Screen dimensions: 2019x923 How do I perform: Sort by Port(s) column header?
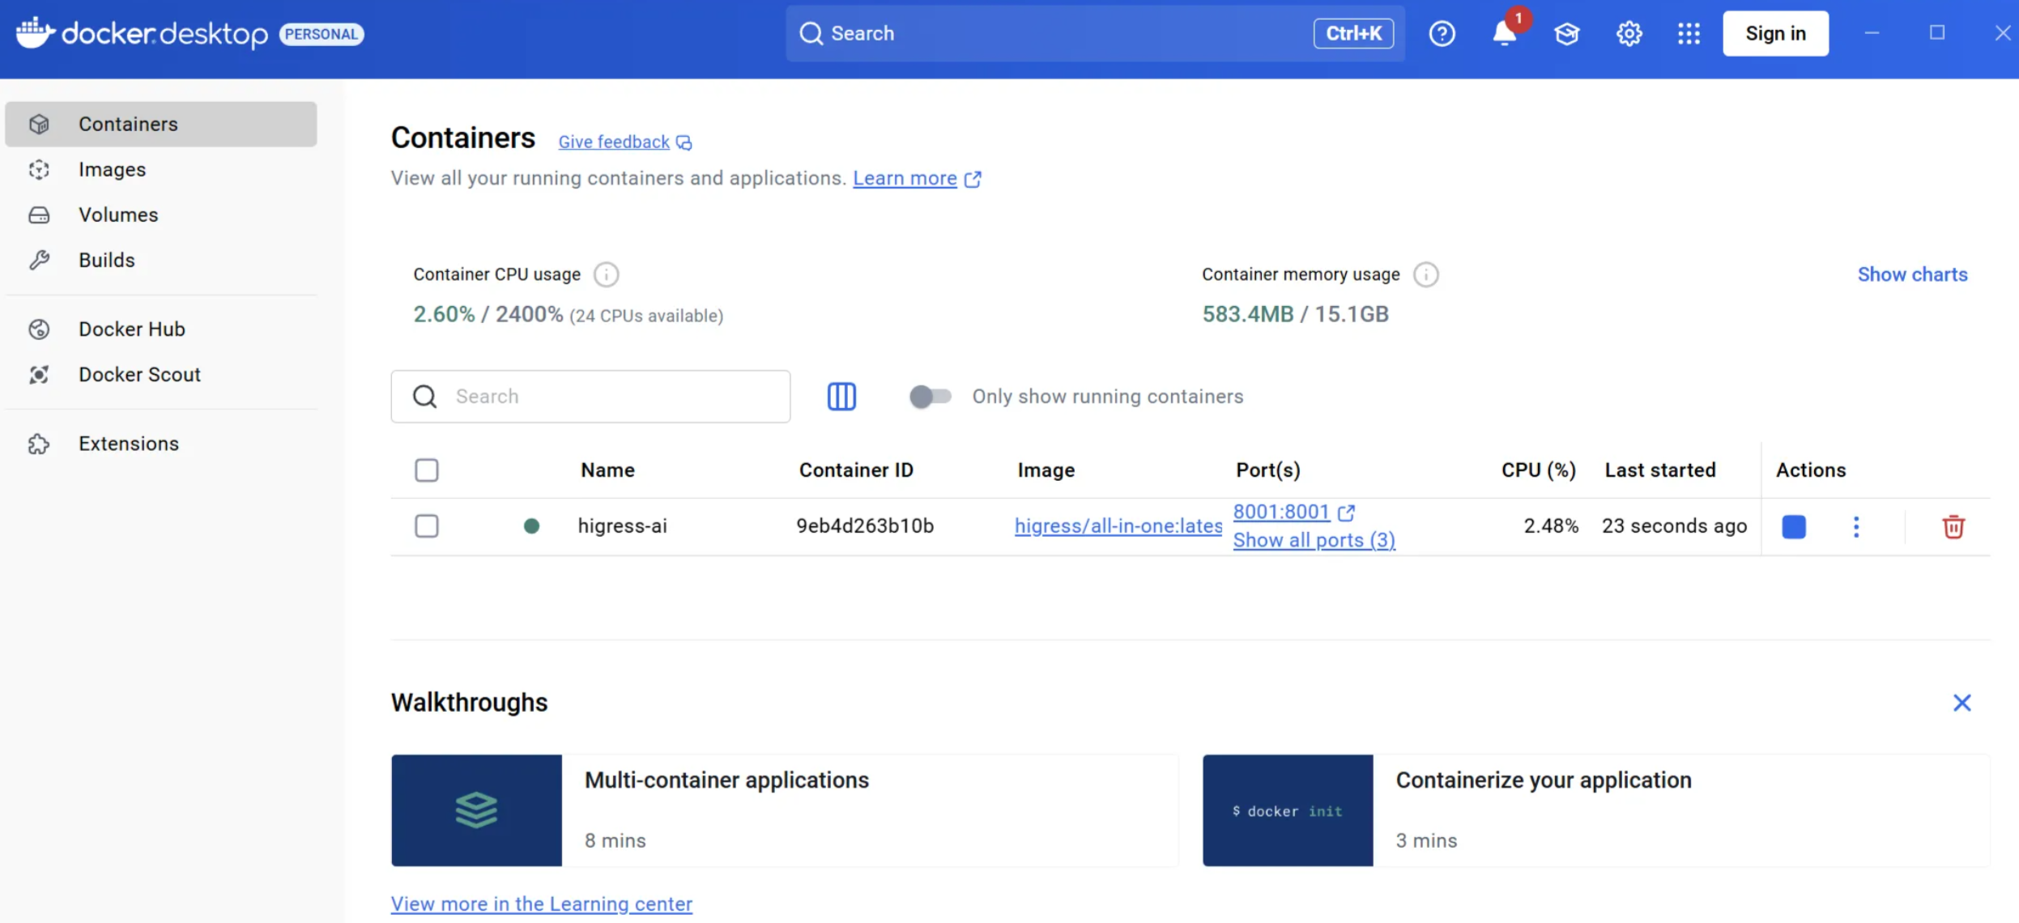coord(1267,470)
